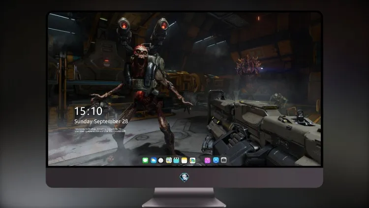The image size is (369, 208).
Task: Click the 'Sunday September 28' date text
Action: coord(101,121)
